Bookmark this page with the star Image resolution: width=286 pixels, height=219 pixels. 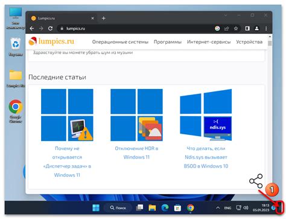[x=236, y=28]
